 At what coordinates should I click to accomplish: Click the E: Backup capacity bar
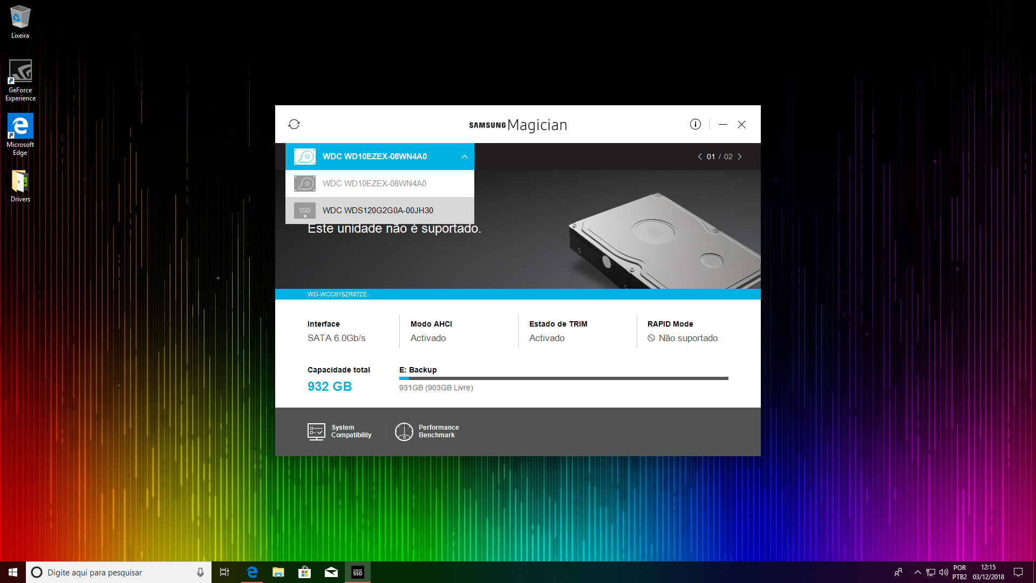564,378
